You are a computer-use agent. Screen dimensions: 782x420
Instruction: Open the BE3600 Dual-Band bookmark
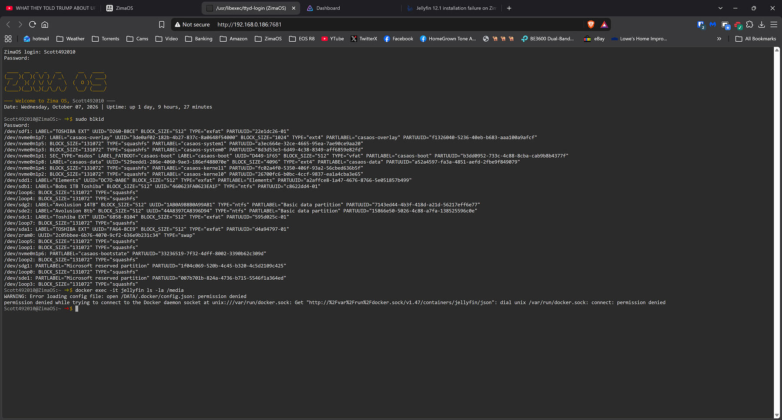[547, 39]
